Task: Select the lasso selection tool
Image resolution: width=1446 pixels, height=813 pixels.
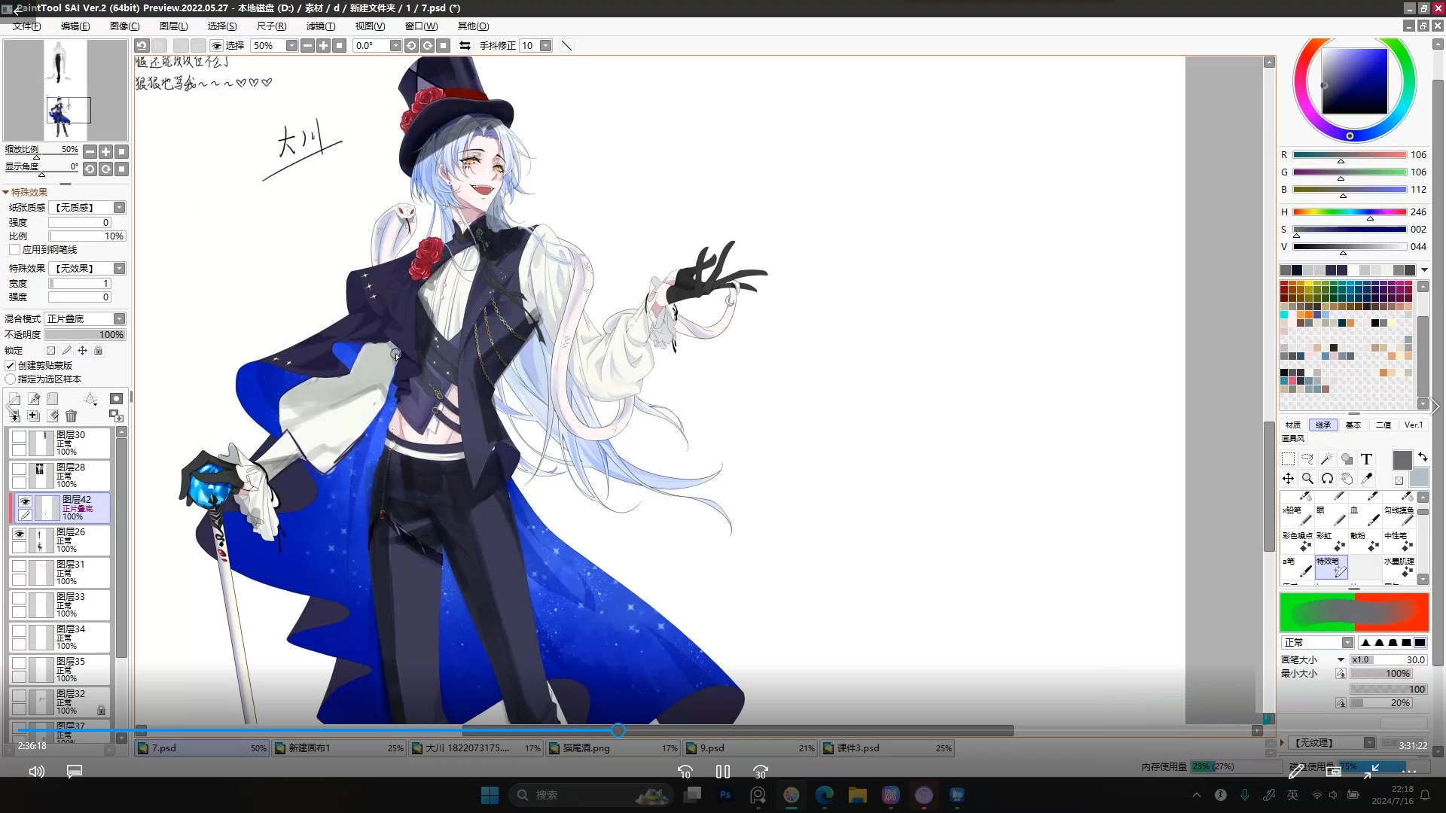Action: tap(1307, 459)
